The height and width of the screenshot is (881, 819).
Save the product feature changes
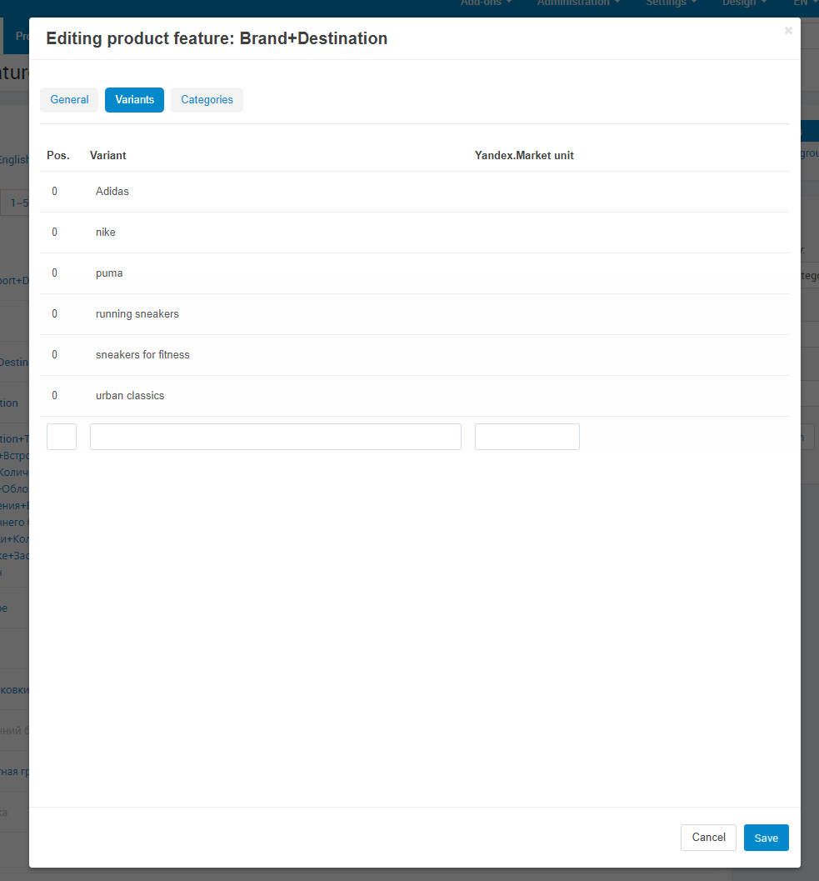click(767, 838)
